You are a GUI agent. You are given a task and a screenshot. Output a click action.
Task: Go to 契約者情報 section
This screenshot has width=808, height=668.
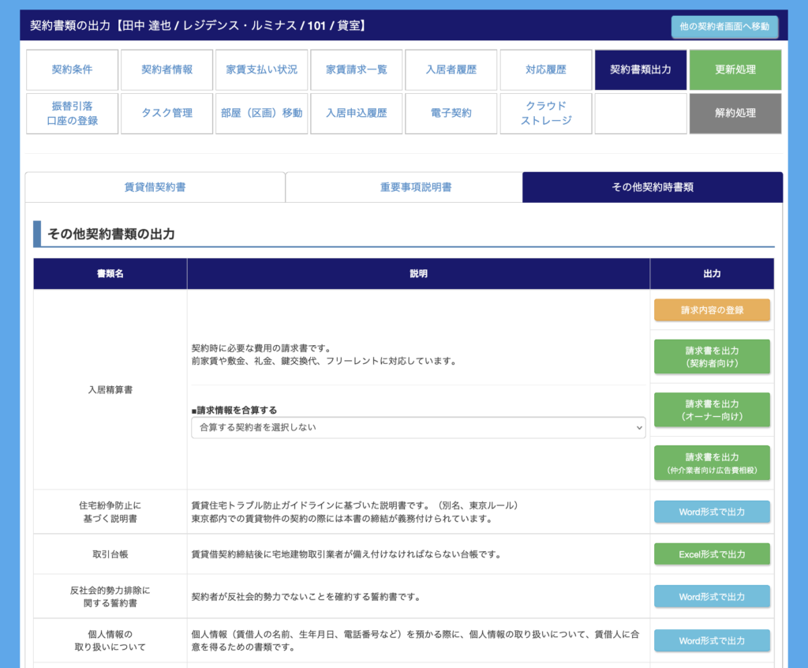click(x=166, y=69)
